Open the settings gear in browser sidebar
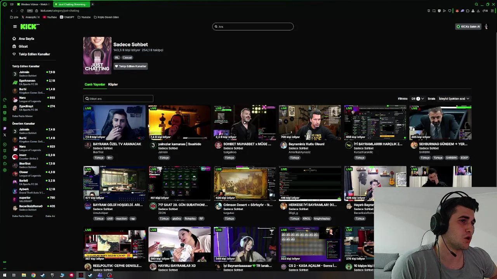This screenshot has height=279, width=497. tap(5, 170)
